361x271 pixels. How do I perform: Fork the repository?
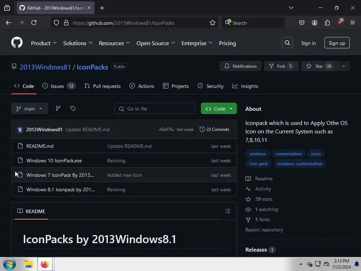point(281,66)
